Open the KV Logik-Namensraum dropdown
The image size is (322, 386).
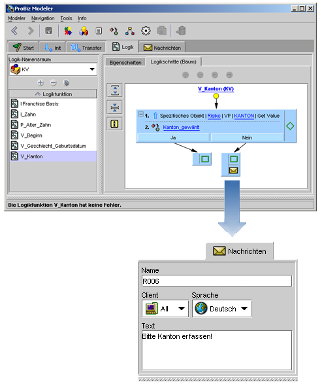click(x=53, y=69)
